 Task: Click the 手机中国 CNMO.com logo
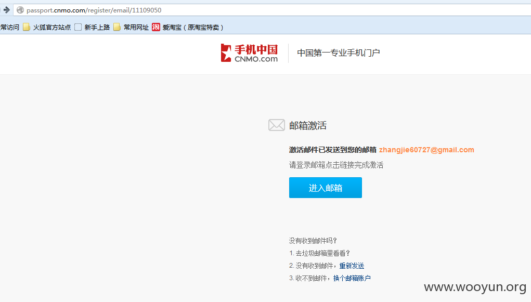pyautogui.click(x=249, y=53)
